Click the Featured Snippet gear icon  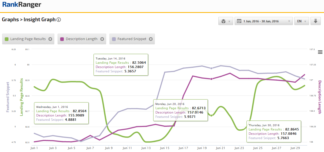click(151, 39)
